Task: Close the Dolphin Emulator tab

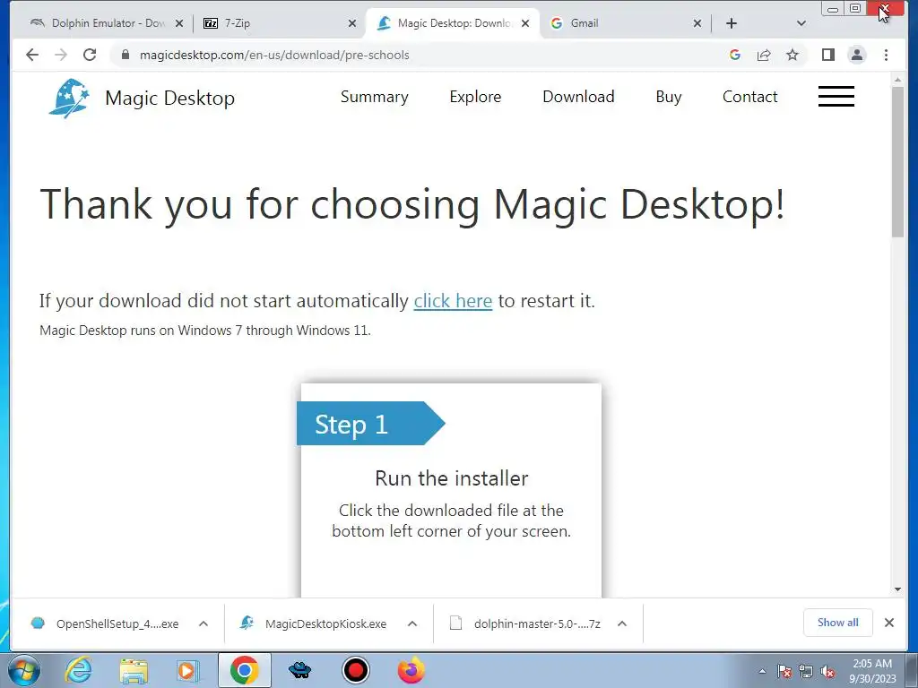Action: (x=179, y=23)
